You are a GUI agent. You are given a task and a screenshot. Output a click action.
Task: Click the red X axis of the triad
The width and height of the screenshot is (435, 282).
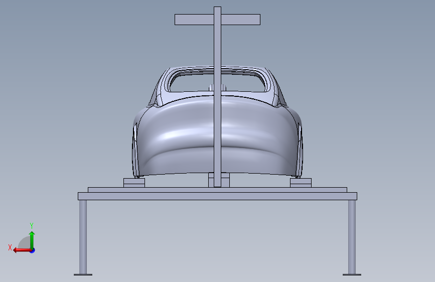(22, 250)
